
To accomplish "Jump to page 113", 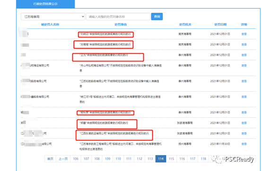I will click(x=150, y=159).
